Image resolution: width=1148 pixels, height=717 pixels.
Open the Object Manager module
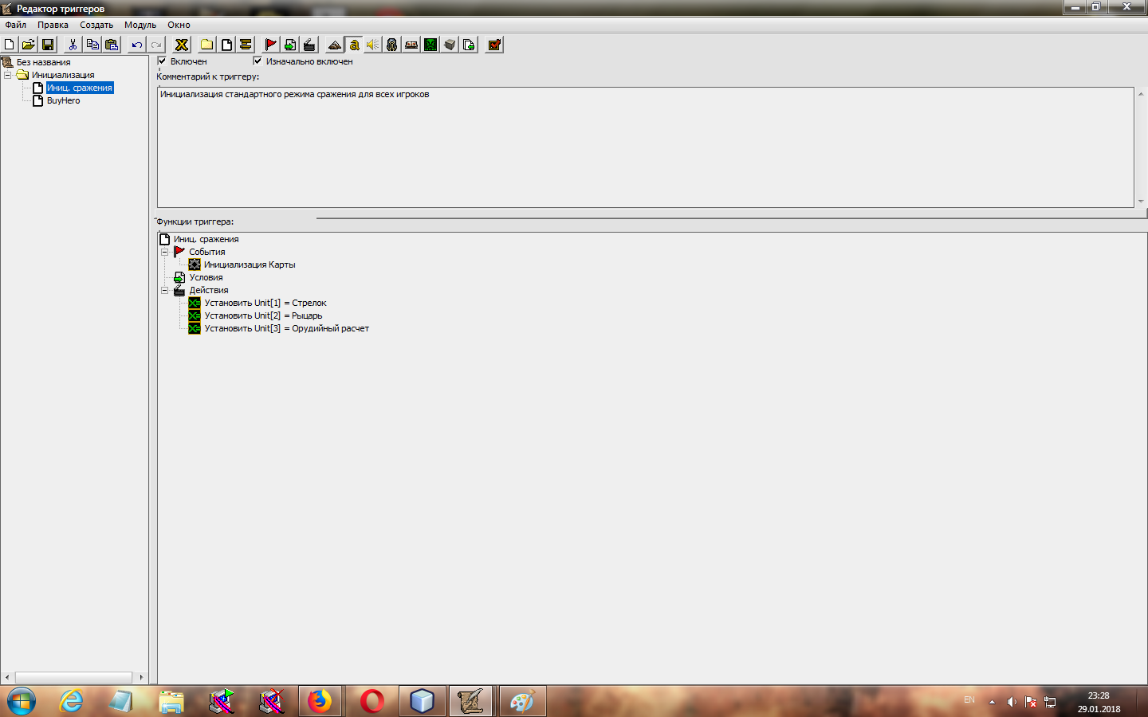[x=450, y=45]
